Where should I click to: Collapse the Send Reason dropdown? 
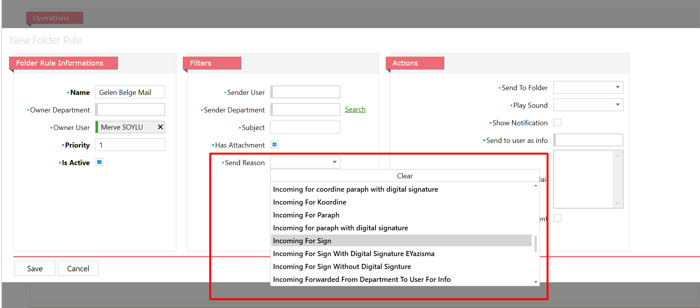[335, 162]
